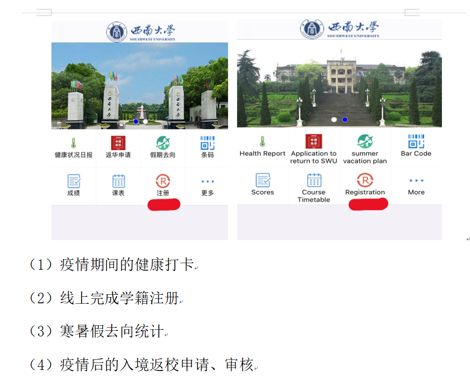This screenshot has width=470, height=386.
Task: Tap the Bar Code icon
Action: pos(416,142)
